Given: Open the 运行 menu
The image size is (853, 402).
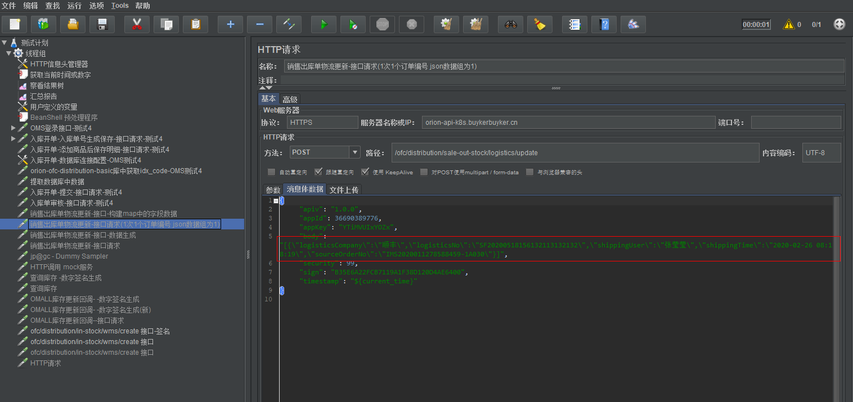Looking at the screenshot, I should [x=74, y=6].
